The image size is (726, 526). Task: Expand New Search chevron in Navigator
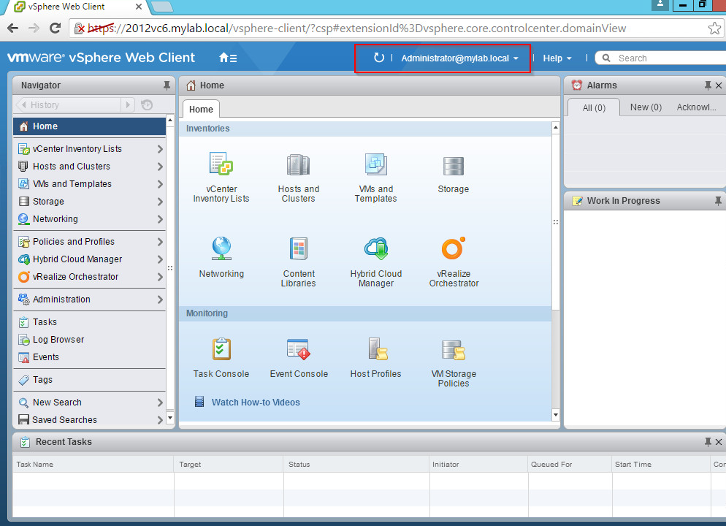[x=160, y=403]
